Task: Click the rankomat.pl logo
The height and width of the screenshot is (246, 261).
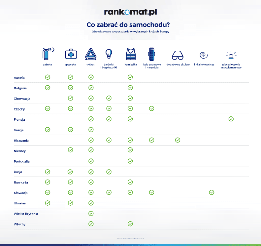Action: coord(130,12)
